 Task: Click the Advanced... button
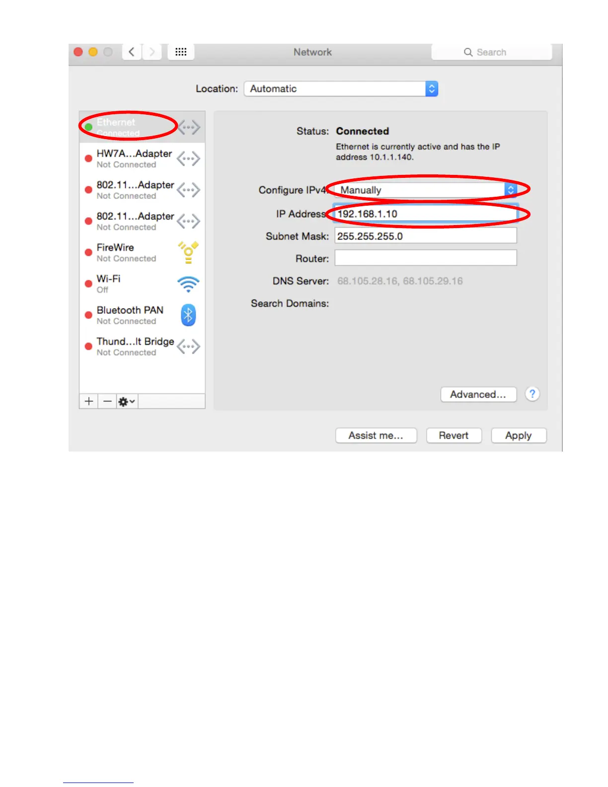pos(478,394)
